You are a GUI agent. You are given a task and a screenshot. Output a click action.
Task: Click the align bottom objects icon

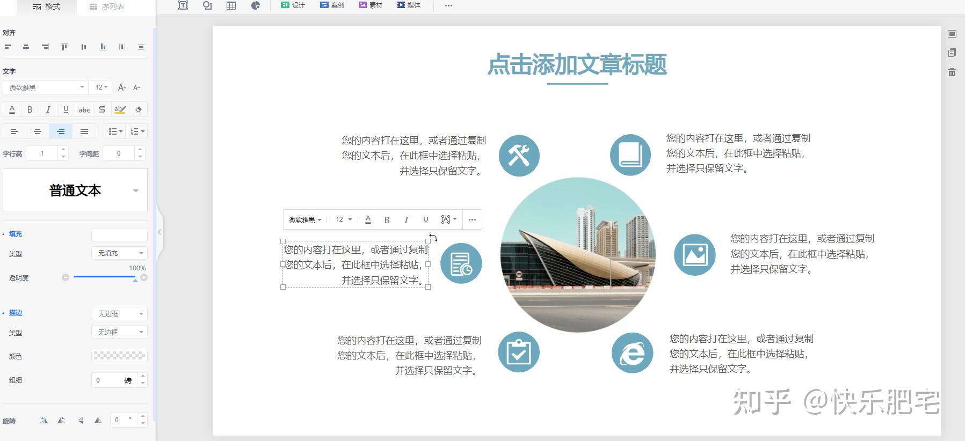(103, 47)
